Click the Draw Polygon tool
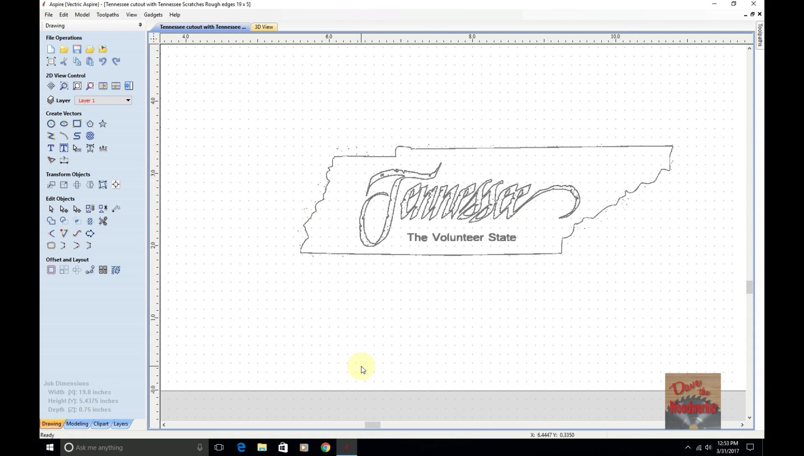The height and width of the screenshot is (456, 804). pyautogui.click(x=90, y=124)
